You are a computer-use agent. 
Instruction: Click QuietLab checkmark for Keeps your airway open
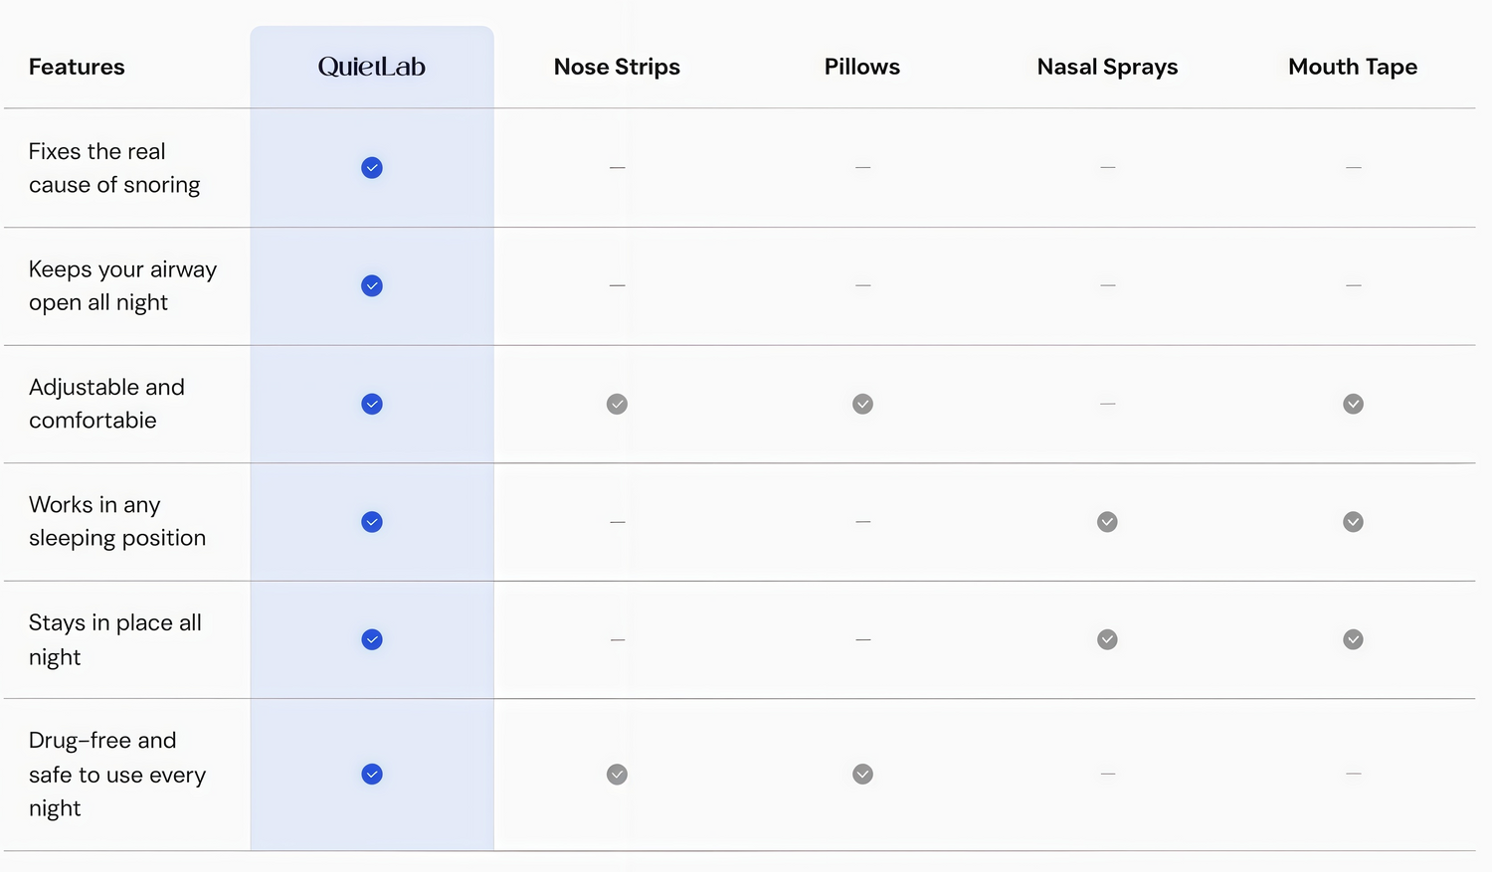point(372,286)
